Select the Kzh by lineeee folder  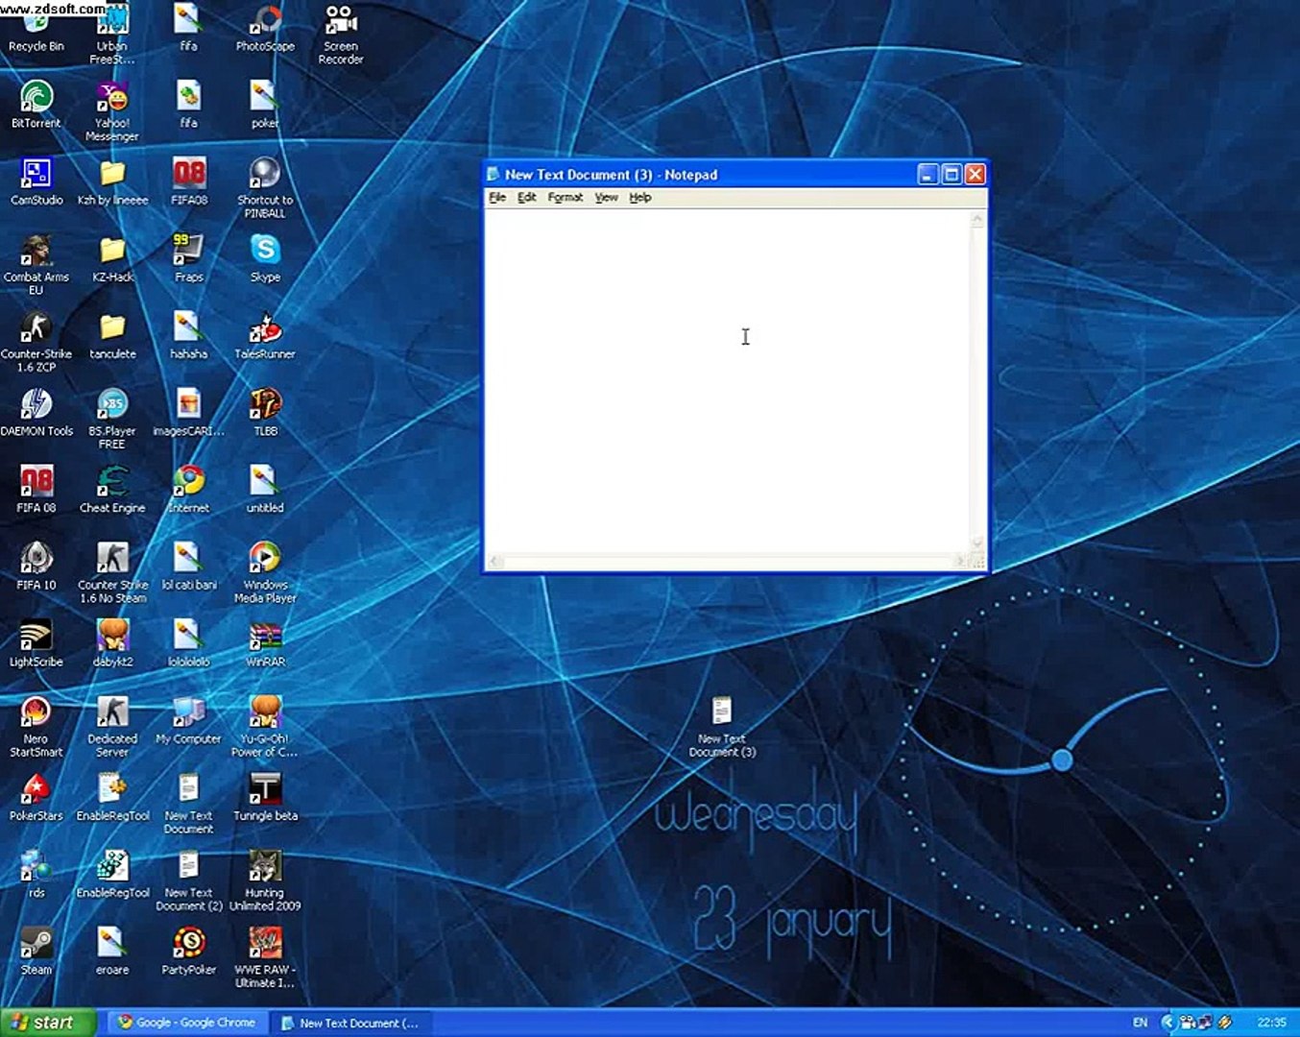coord(112,181)
